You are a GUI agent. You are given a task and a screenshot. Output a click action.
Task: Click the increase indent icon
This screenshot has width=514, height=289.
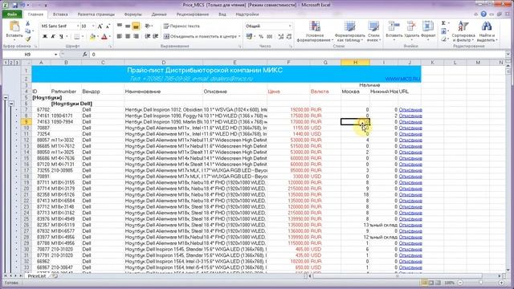[156, 36]
